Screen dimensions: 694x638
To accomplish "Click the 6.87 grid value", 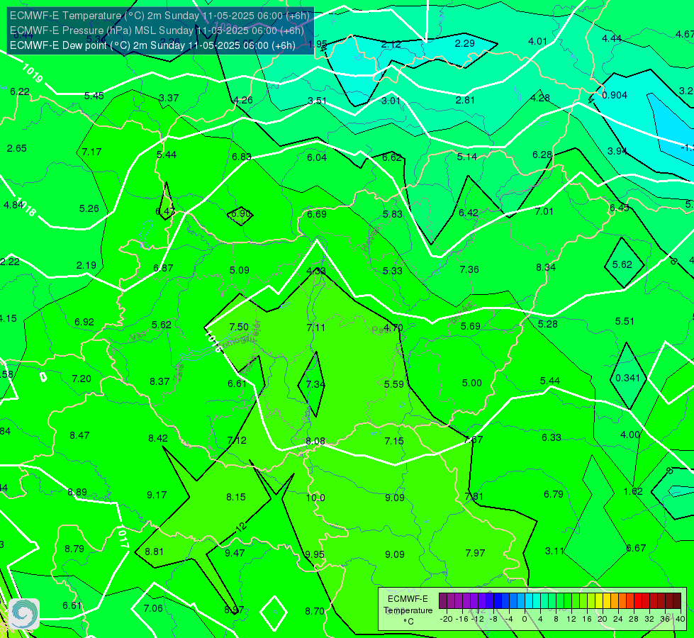I will pyautogui.click(x=163, y=268).
